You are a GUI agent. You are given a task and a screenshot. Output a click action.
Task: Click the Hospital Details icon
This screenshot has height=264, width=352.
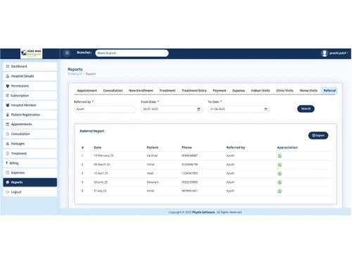8,76
